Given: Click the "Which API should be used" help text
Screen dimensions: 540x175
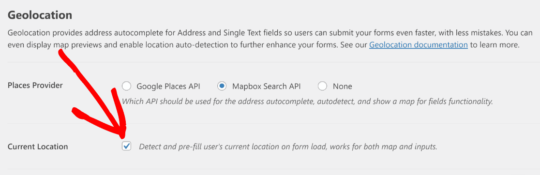Looking at the screenshot, I should click(308, 102).
